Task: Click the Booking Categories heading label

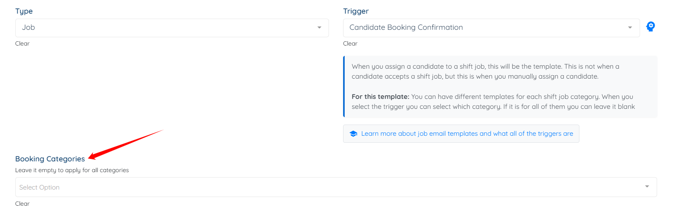Action: [50, 159]
